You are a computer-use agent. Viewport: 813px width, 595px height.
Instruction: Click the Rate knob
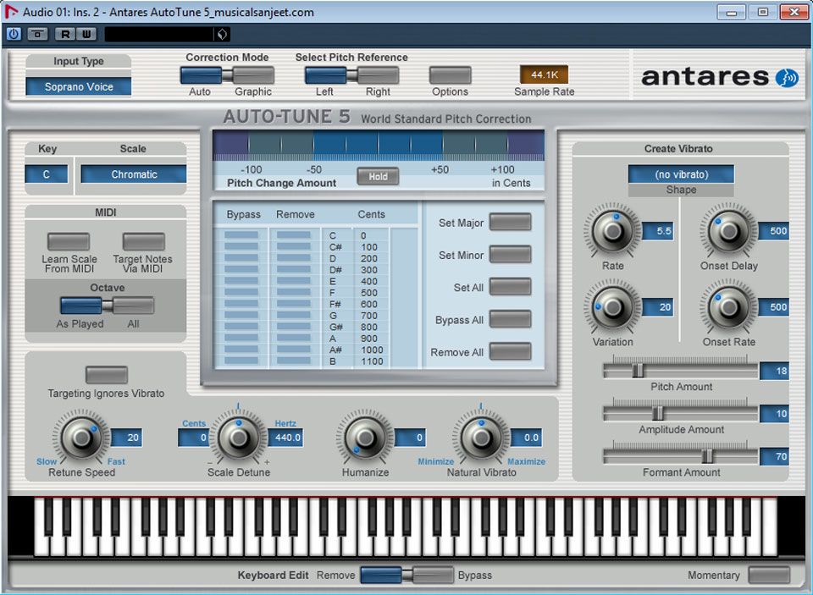[x=613, y=231]
